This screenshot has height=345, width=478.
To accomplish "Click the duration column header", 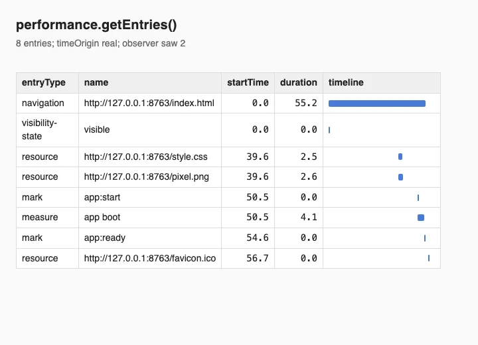I will [x=299, y=82].
